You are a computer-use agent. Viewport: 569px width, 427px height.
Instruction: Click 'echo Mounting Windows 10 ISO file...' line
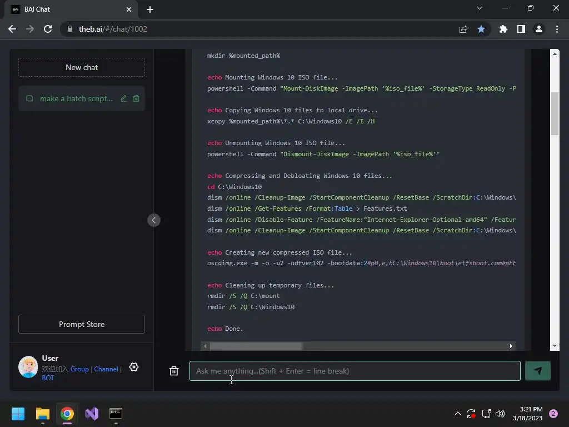tap(272, 77)
